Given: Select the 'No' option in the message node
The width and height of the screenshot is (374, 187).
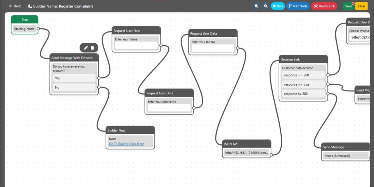Looking at the screenshot, I should (75, 87).
